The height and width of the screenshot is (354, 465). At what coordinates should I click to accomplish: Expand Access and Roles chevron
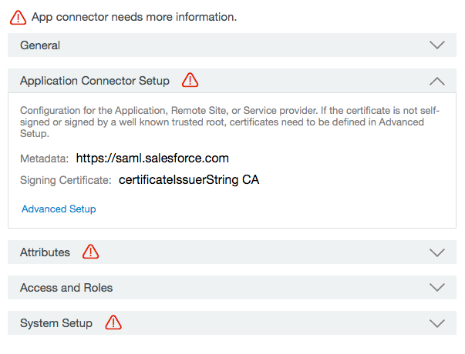[436, 287]
